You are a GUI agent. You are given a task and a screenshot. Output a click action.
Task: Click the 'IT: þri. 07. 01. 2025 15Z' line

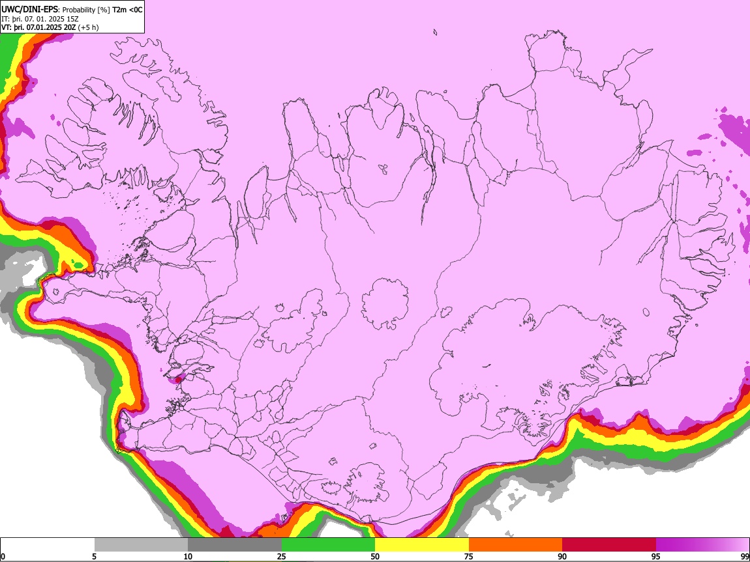point(40,19)
